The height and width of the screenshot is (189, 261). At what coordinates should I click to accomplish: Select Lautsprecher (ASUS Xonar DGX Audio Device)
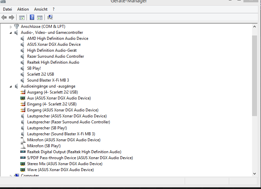pos(67,116)
